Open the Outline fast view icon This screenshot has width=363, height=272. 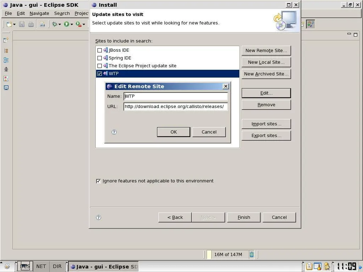tap(6, 60)
